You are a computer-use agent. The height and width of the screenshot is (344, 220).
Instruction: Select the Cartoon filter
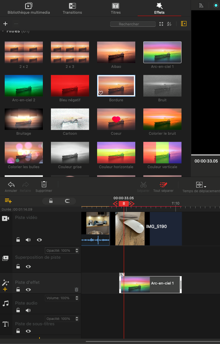click(70, 119)
